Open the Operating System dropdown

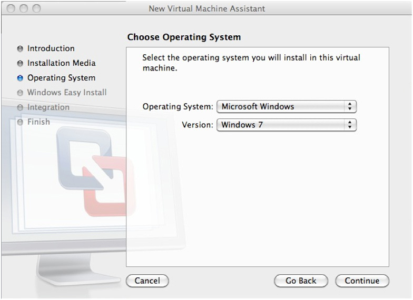(287, 106)
